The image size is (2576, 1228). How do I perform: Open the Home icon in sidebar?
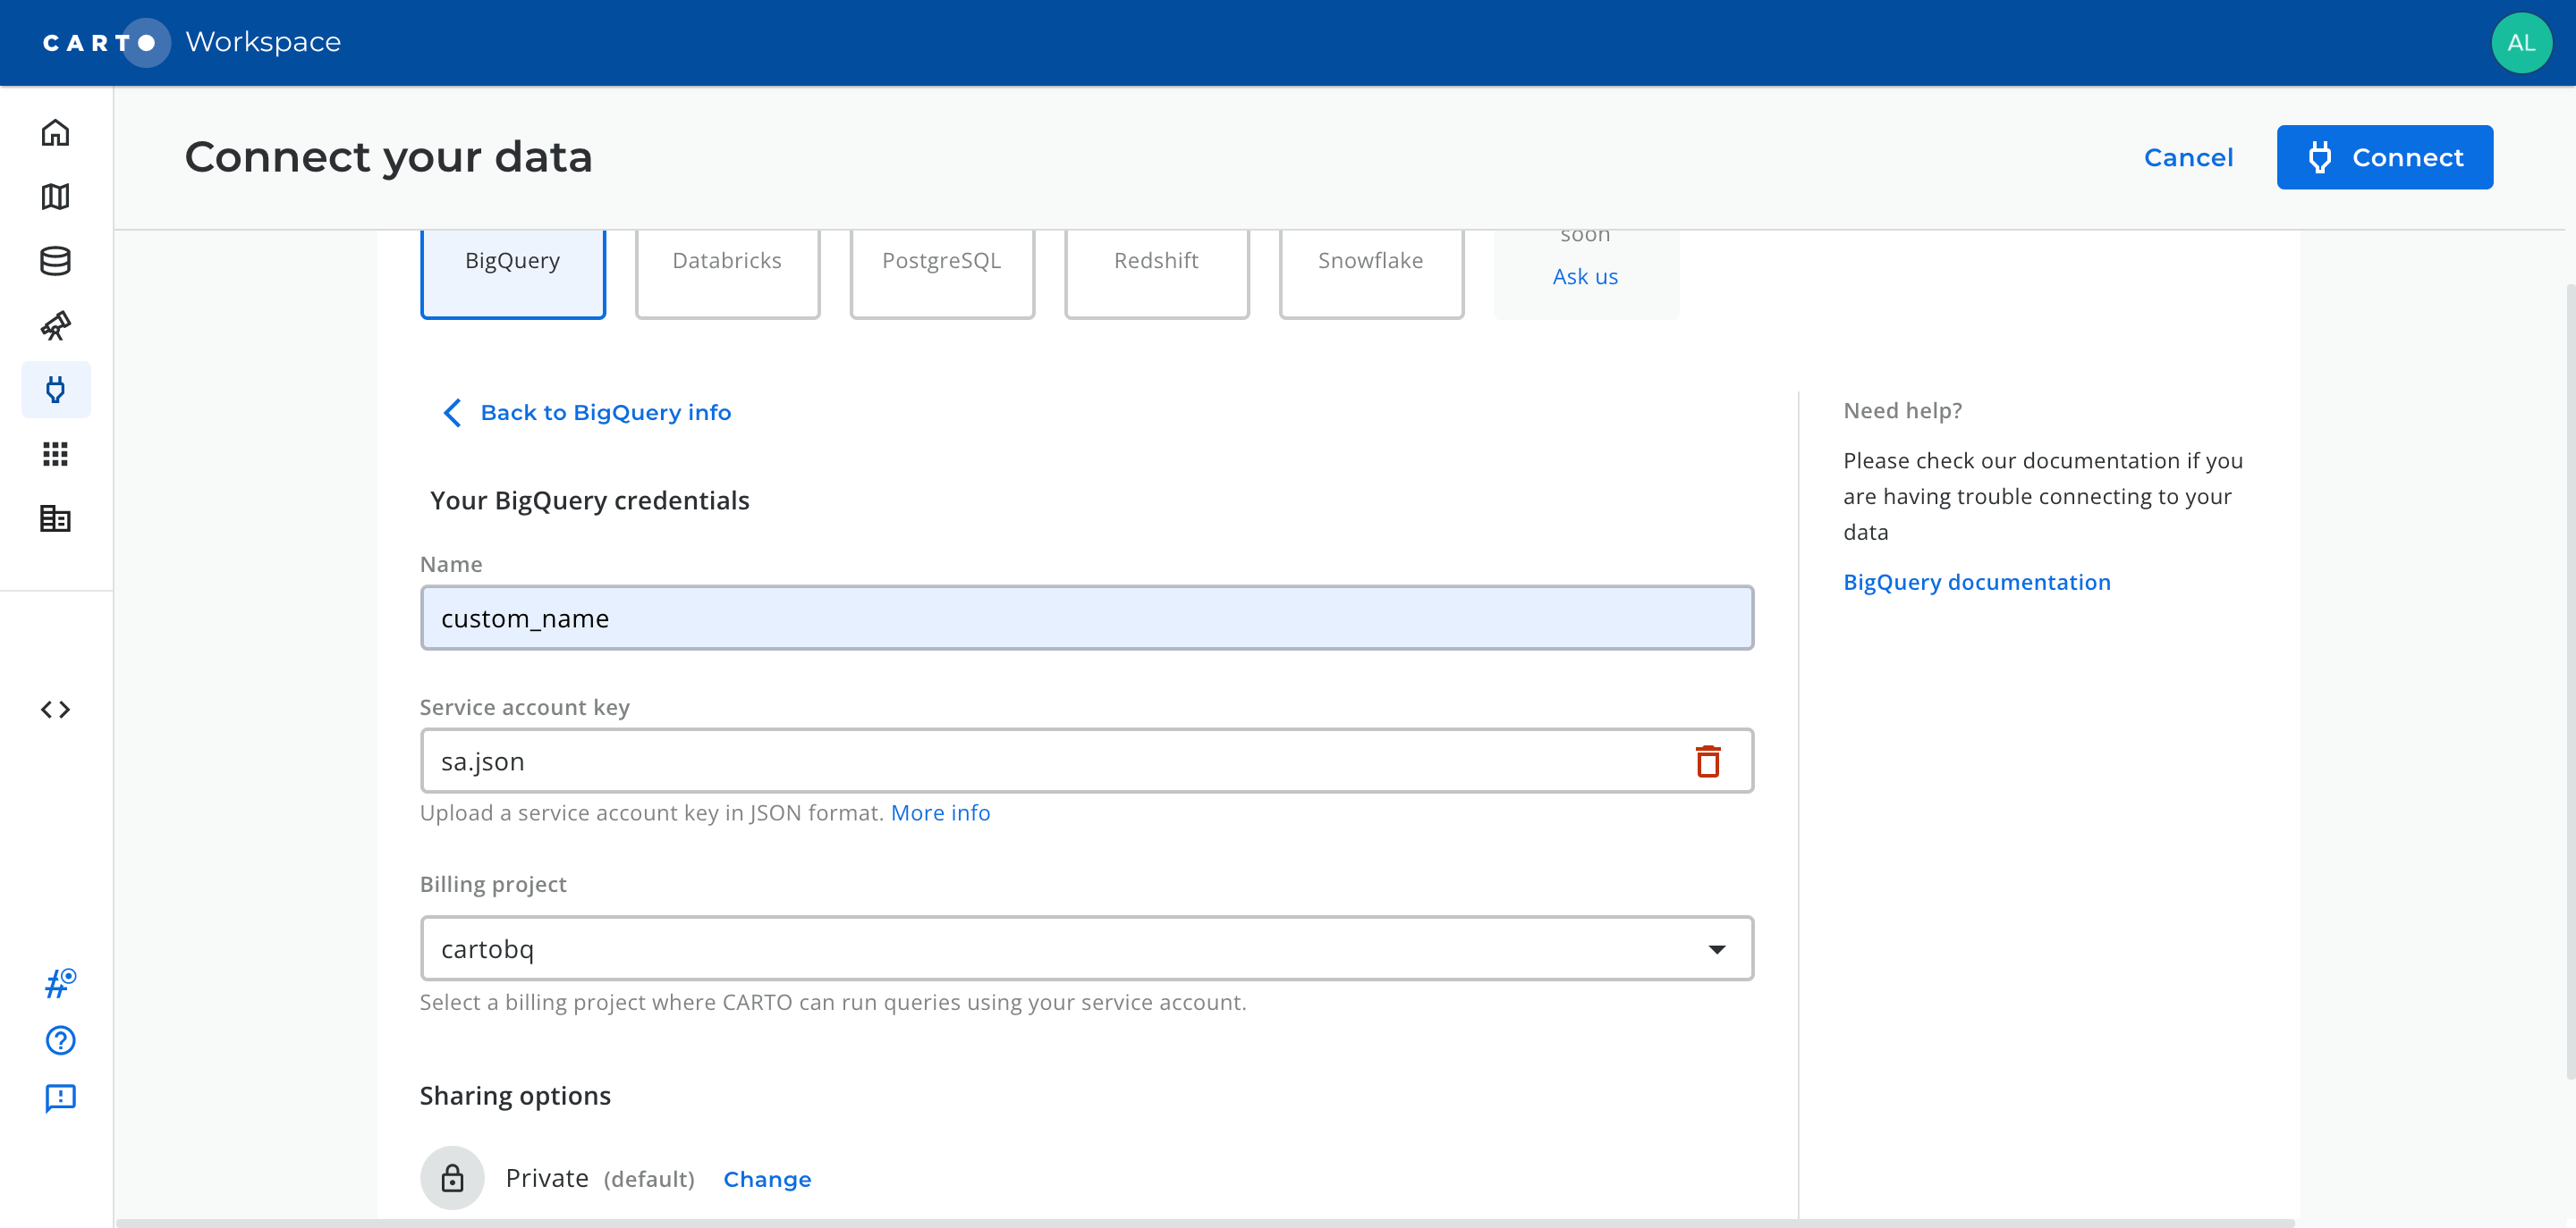click(55, 133)
